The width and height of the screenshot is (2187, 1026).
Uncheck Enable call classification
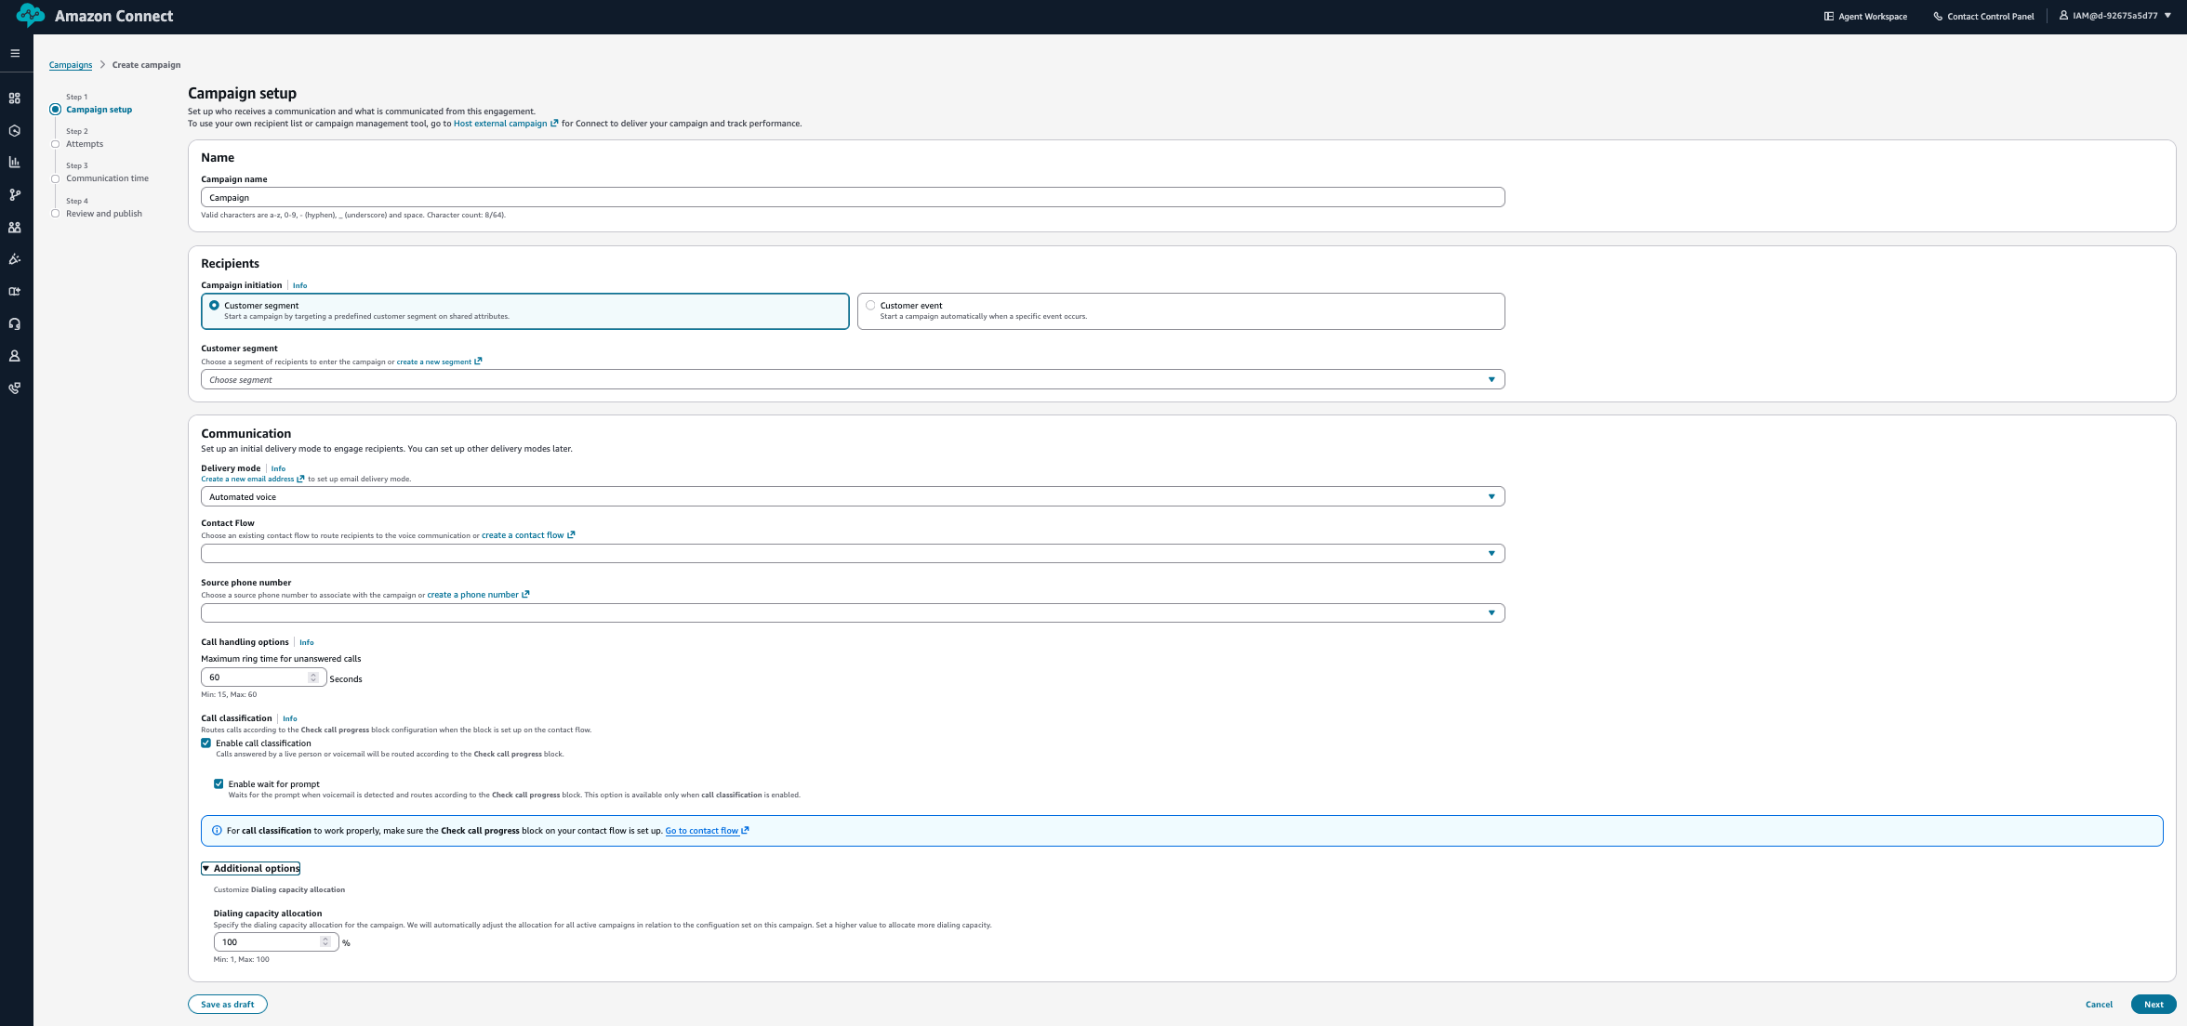206,743
